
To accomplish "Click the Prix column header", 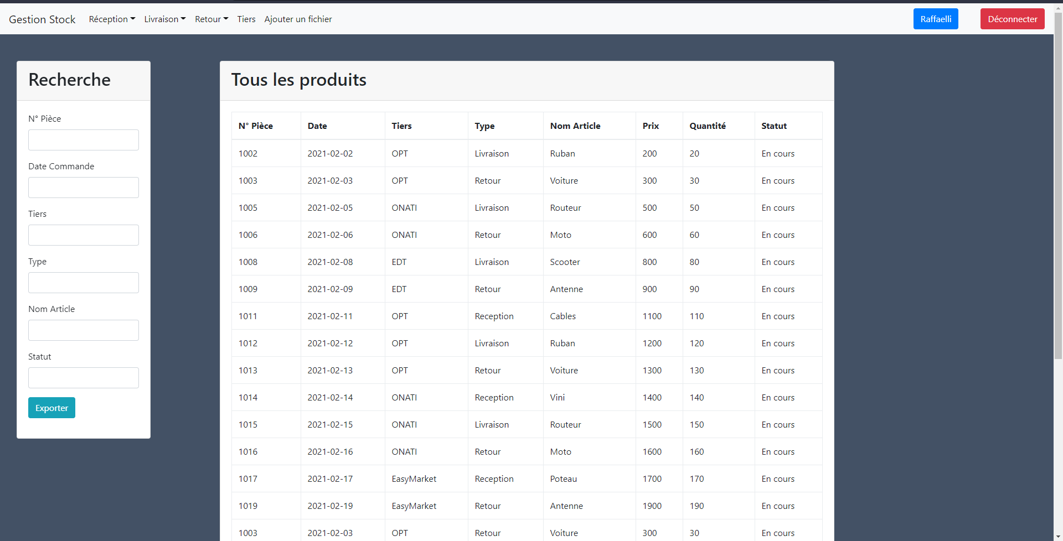I will tap(651, 126).
